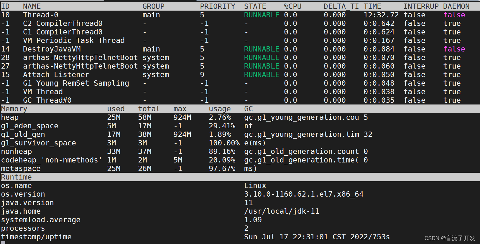Click the Linux os.name value
Viewport: 480px width, 244px height.
click(255, 185)
